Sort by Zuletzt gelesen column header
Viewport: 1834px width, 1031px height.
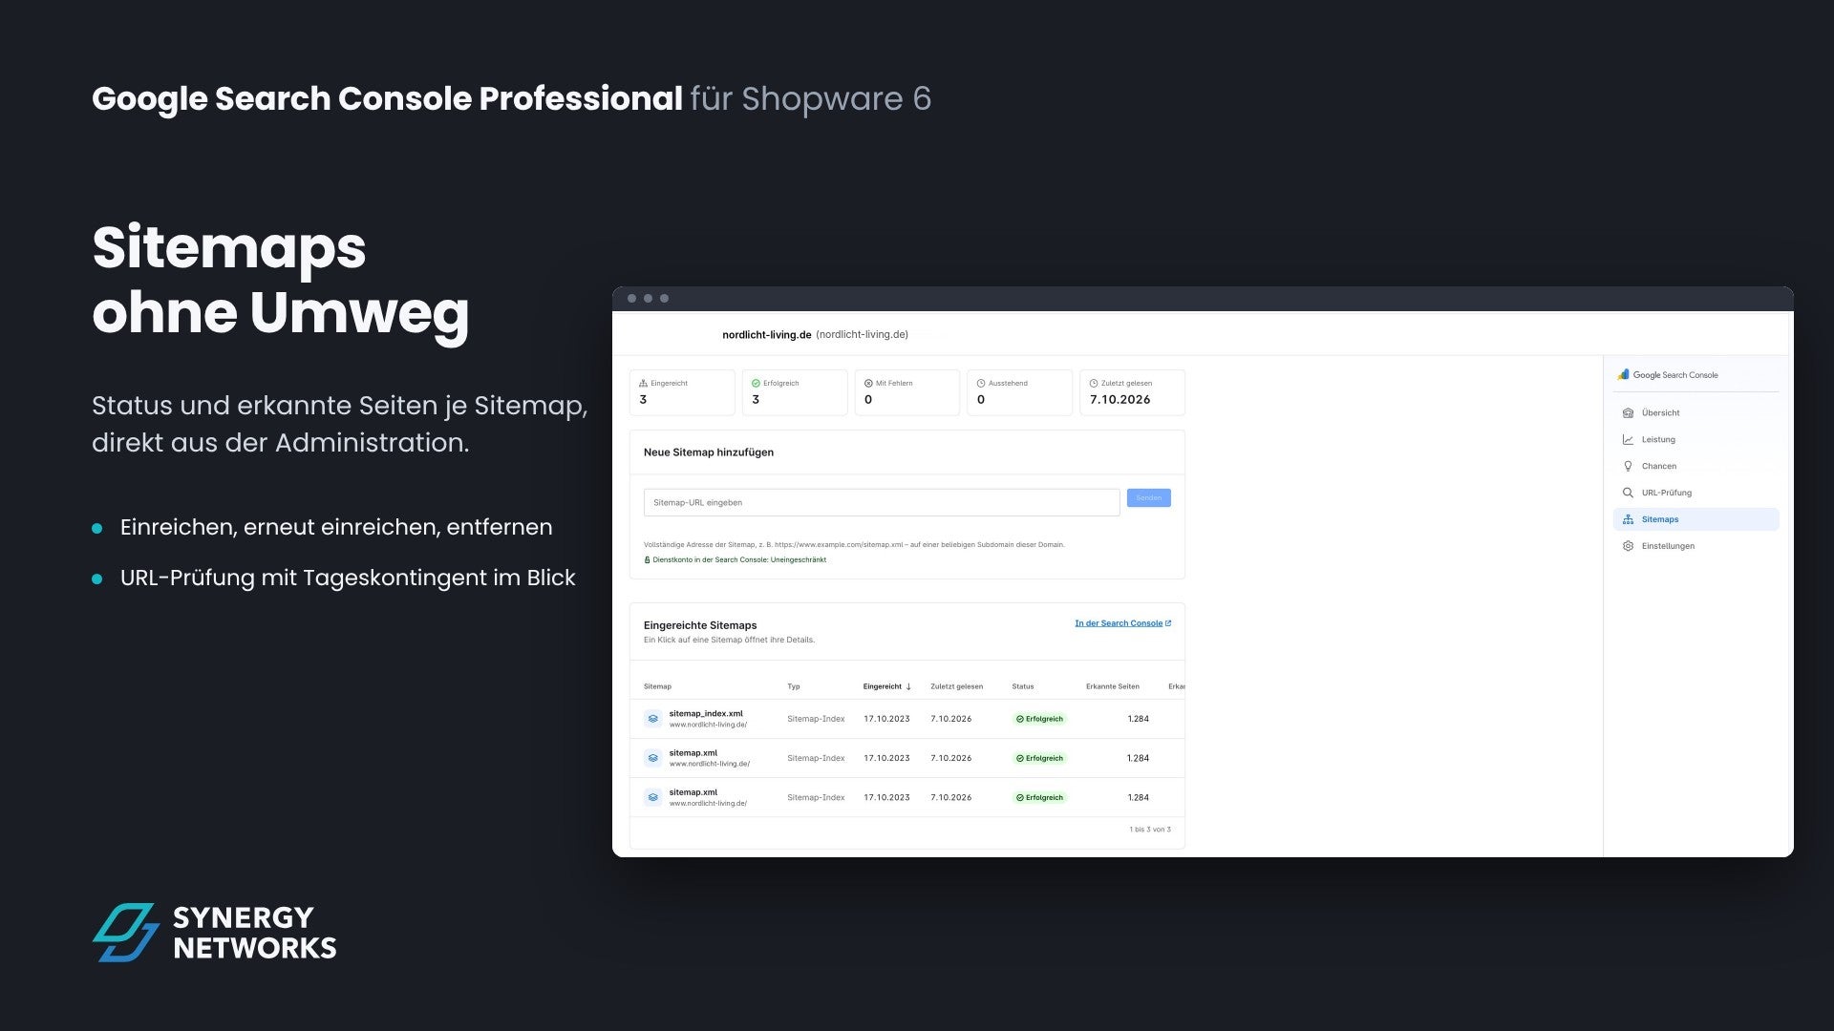click(x=956, y=687)
